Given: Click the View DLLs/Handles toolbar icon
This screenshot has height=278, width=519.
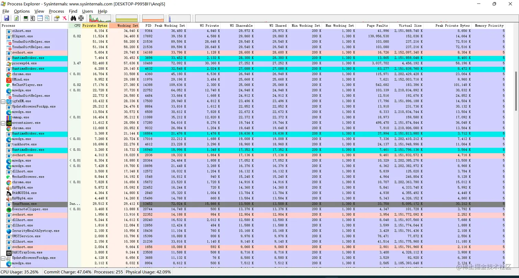Looking at the screenshot, I should pos(47,18).
